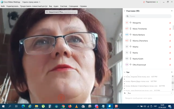This screenshot has height=109, width=174.
Task: Click the muted microphone icon next to Marina Zhenzhera
Action: [170, 41]
